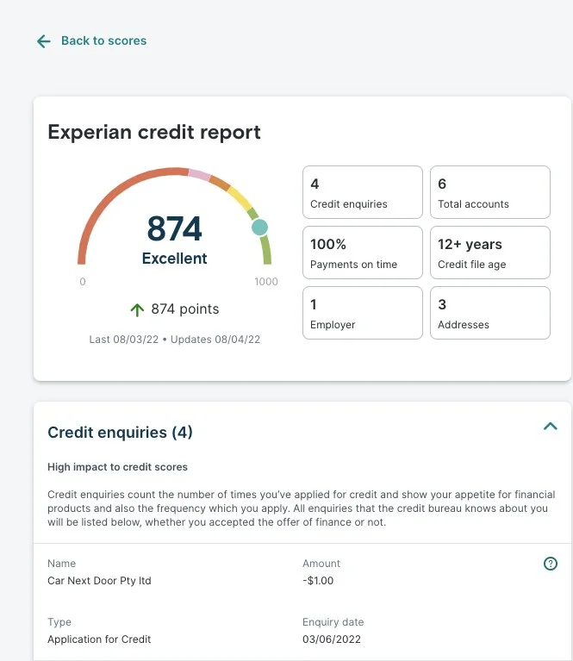
Task: Open the Payments on time card
Action: 362,253
